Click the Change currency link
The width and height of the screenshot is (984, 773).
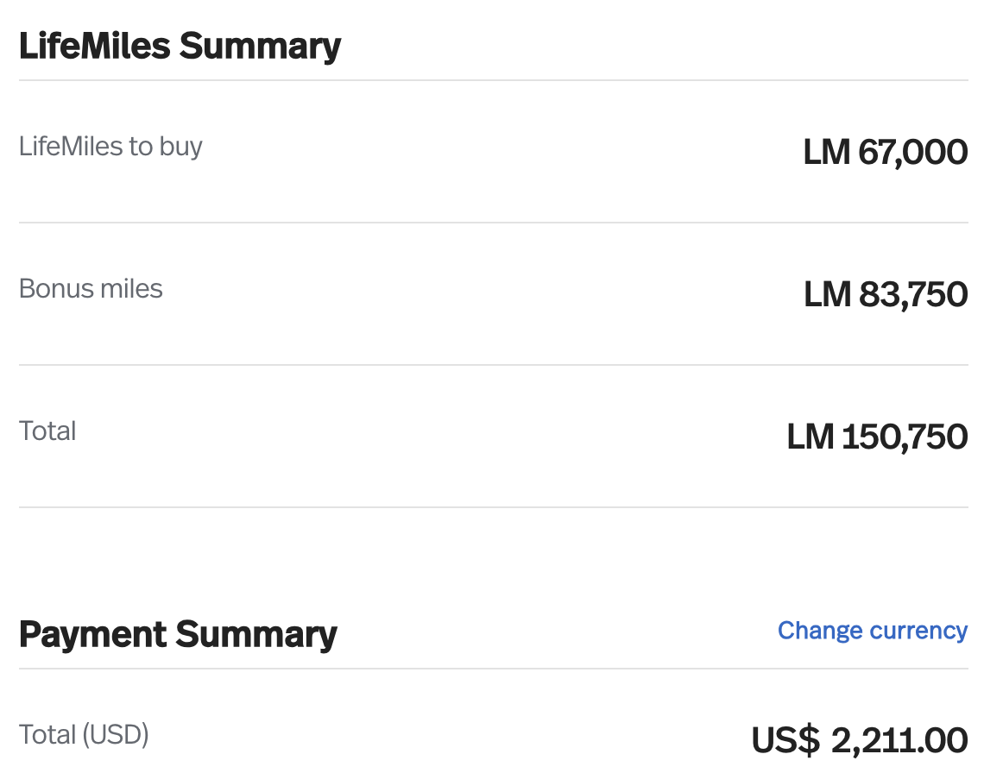pos(872,631)
